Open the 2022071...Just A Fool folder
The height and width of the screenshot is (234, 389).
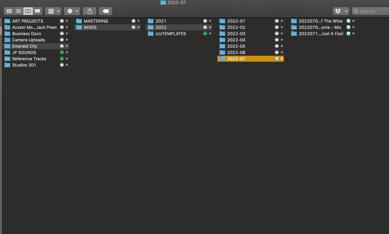pos(322,33)
